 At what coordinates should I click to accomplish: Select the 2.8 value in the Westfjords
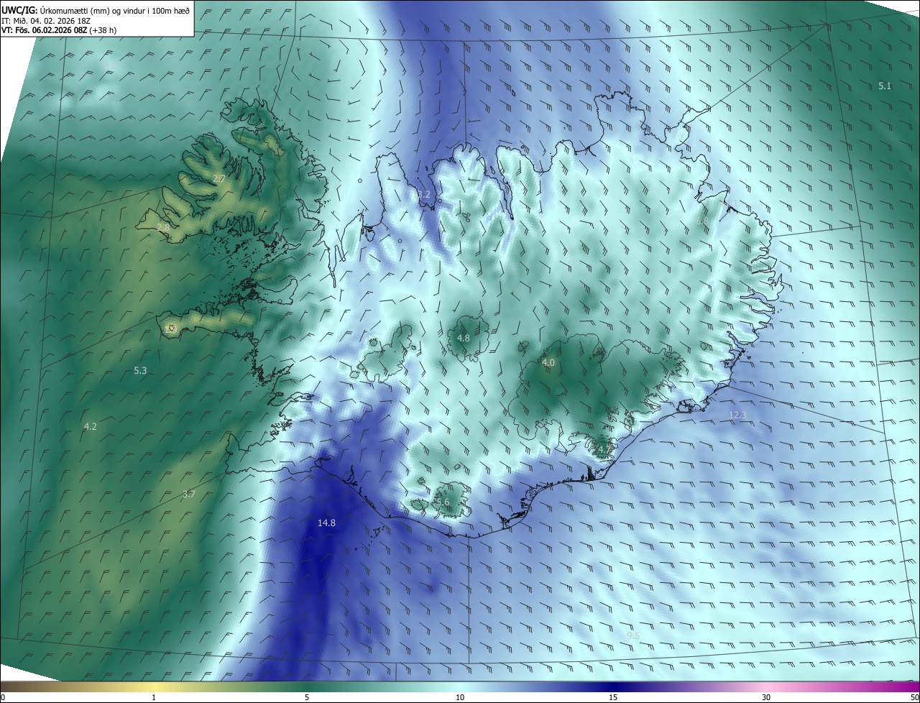coord(163,227)
